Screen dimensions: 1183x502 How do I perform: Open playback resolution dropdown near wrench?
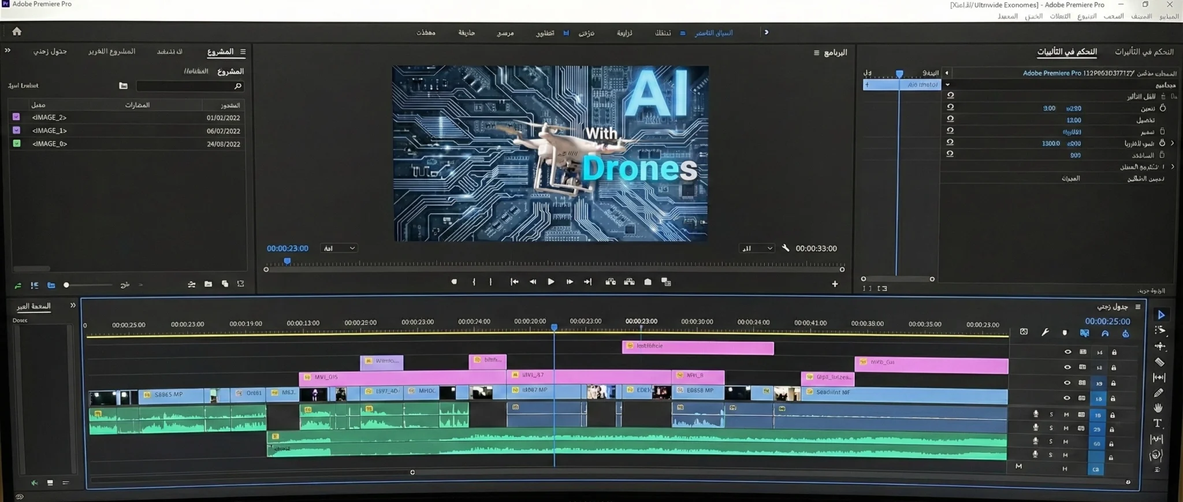[757, 248]
